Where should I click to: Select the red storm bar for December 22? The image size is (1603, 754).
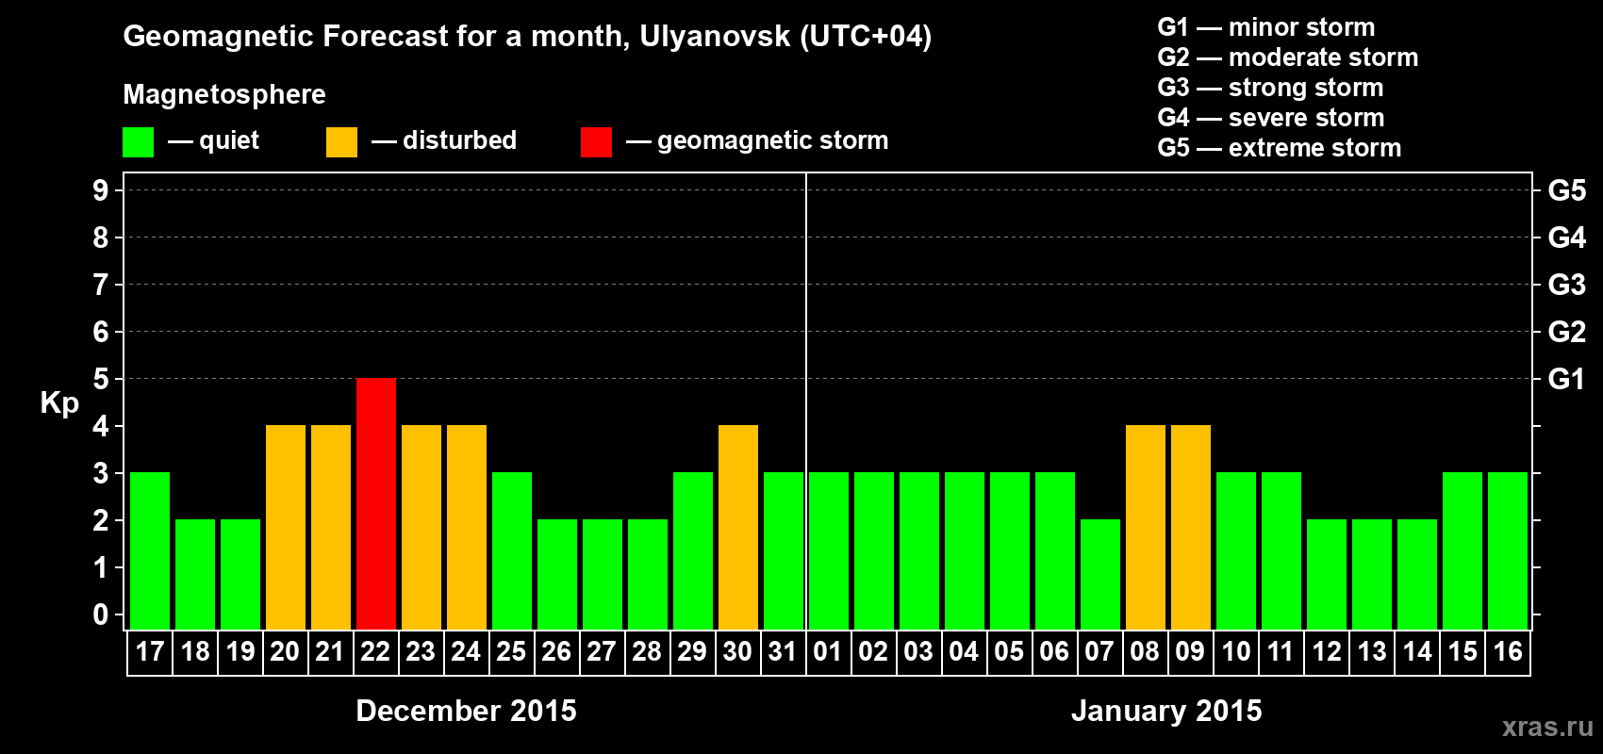[x=376, y=504]
